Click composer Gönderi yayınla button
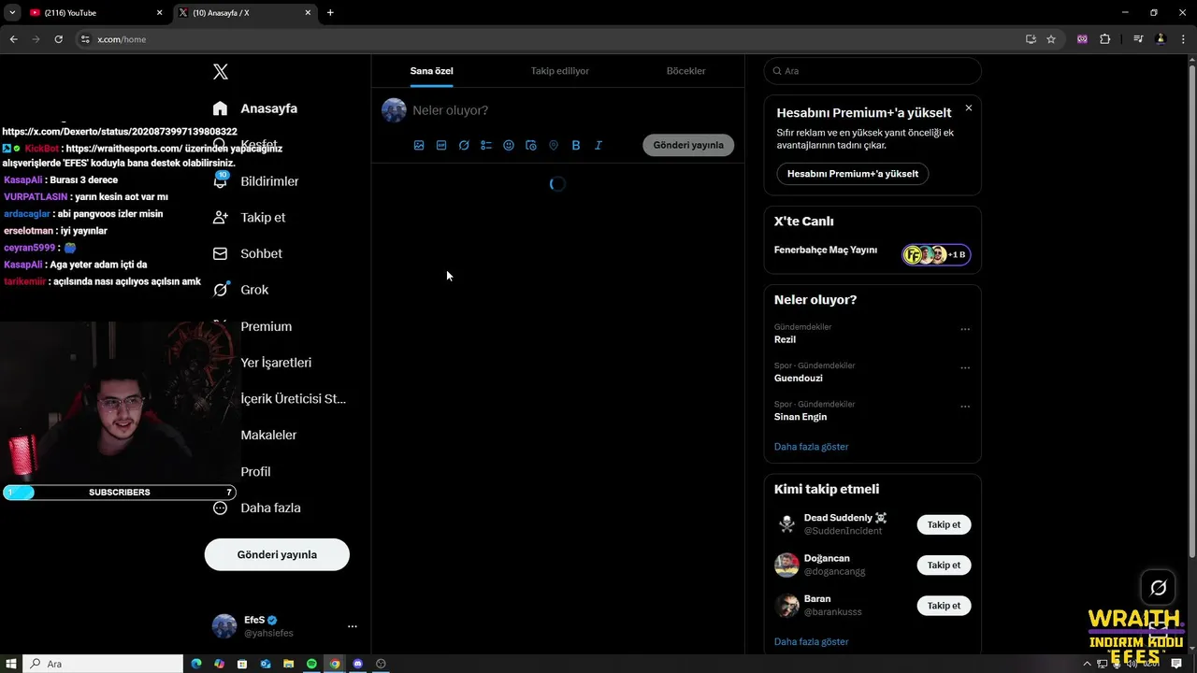The width and height of the screenshot is (1197, 673). (x=688, y=145)
